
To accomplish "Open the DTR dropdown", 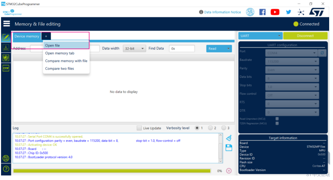I will coord(292,112).
